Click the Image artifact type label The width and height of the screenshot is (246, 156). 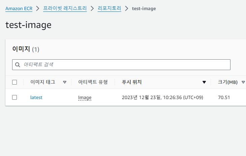click(x=85, y=98)
